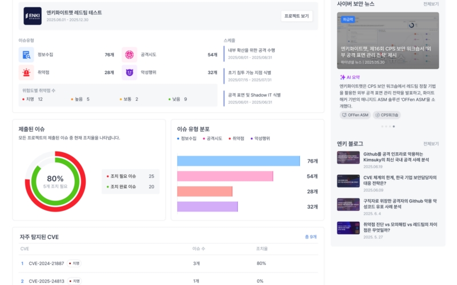Click the AI 요약 sparkle icon
This screenshot has width=457, height=285.
tap(343, 78)
